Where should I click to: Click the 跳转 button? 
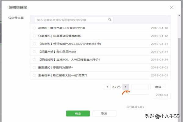point(158,87)
